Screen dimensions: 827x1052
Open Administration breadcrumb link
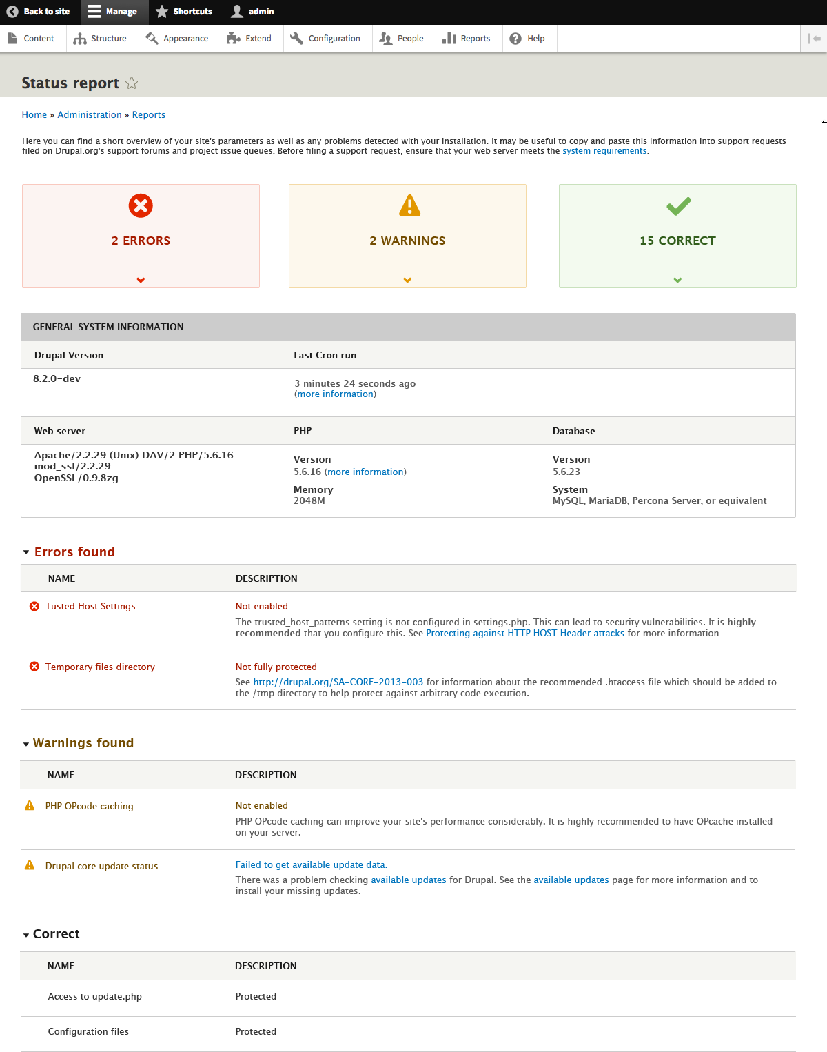pos(90,115)
